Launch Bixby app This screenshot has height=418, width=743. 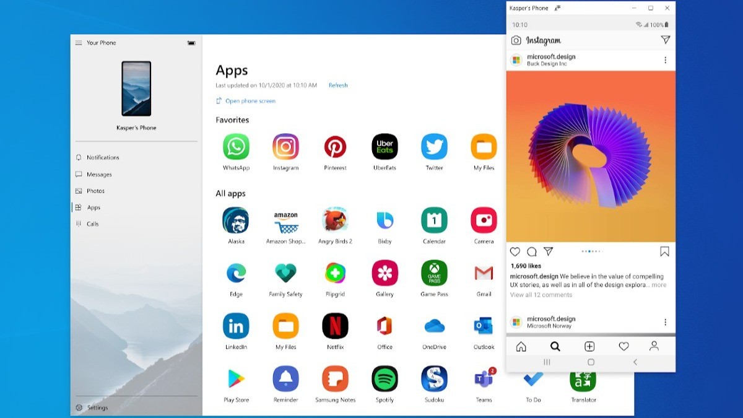[x=385, y=220]
